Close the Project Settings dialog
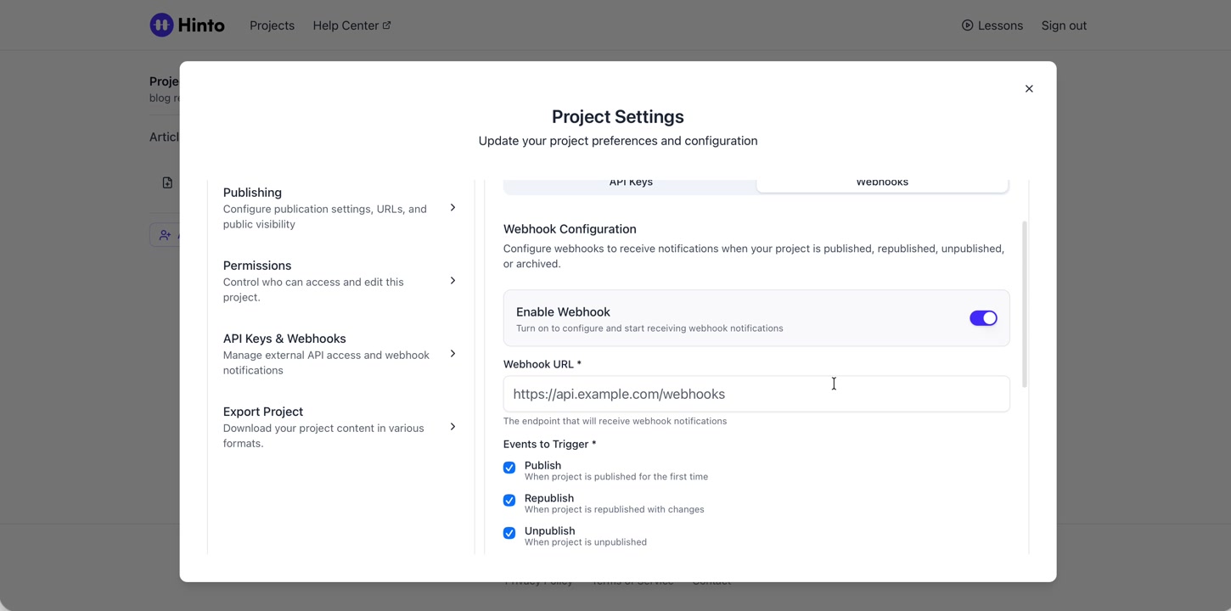Viewport: 1231px width, 611px height. coord(1029,89)
